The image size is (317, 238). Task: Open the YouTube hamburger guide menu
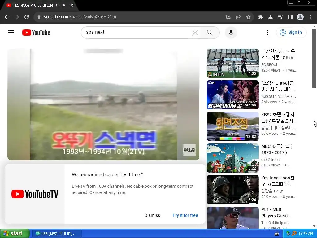click(x=11, y=32)
